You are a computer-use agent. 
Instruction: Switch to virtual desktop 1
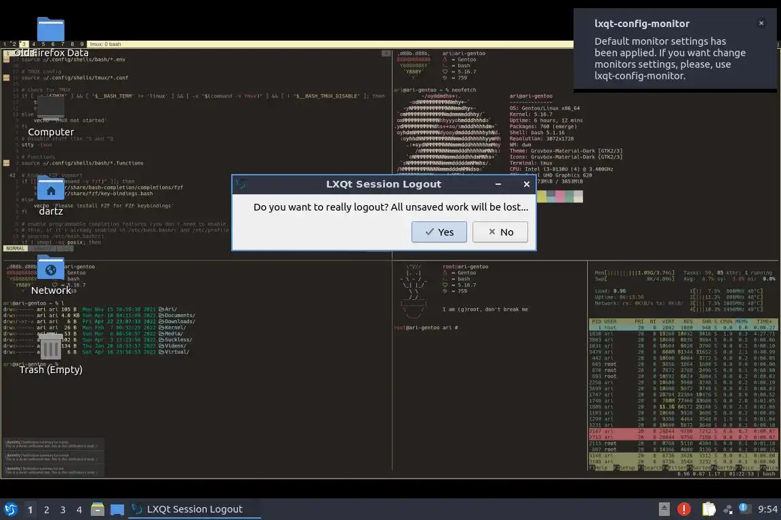tap(30, 510)
